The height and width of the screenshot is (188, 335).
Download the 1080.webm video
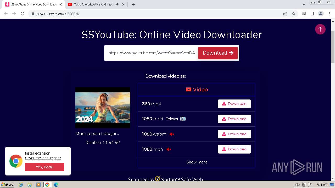click(x=234, y=134)
